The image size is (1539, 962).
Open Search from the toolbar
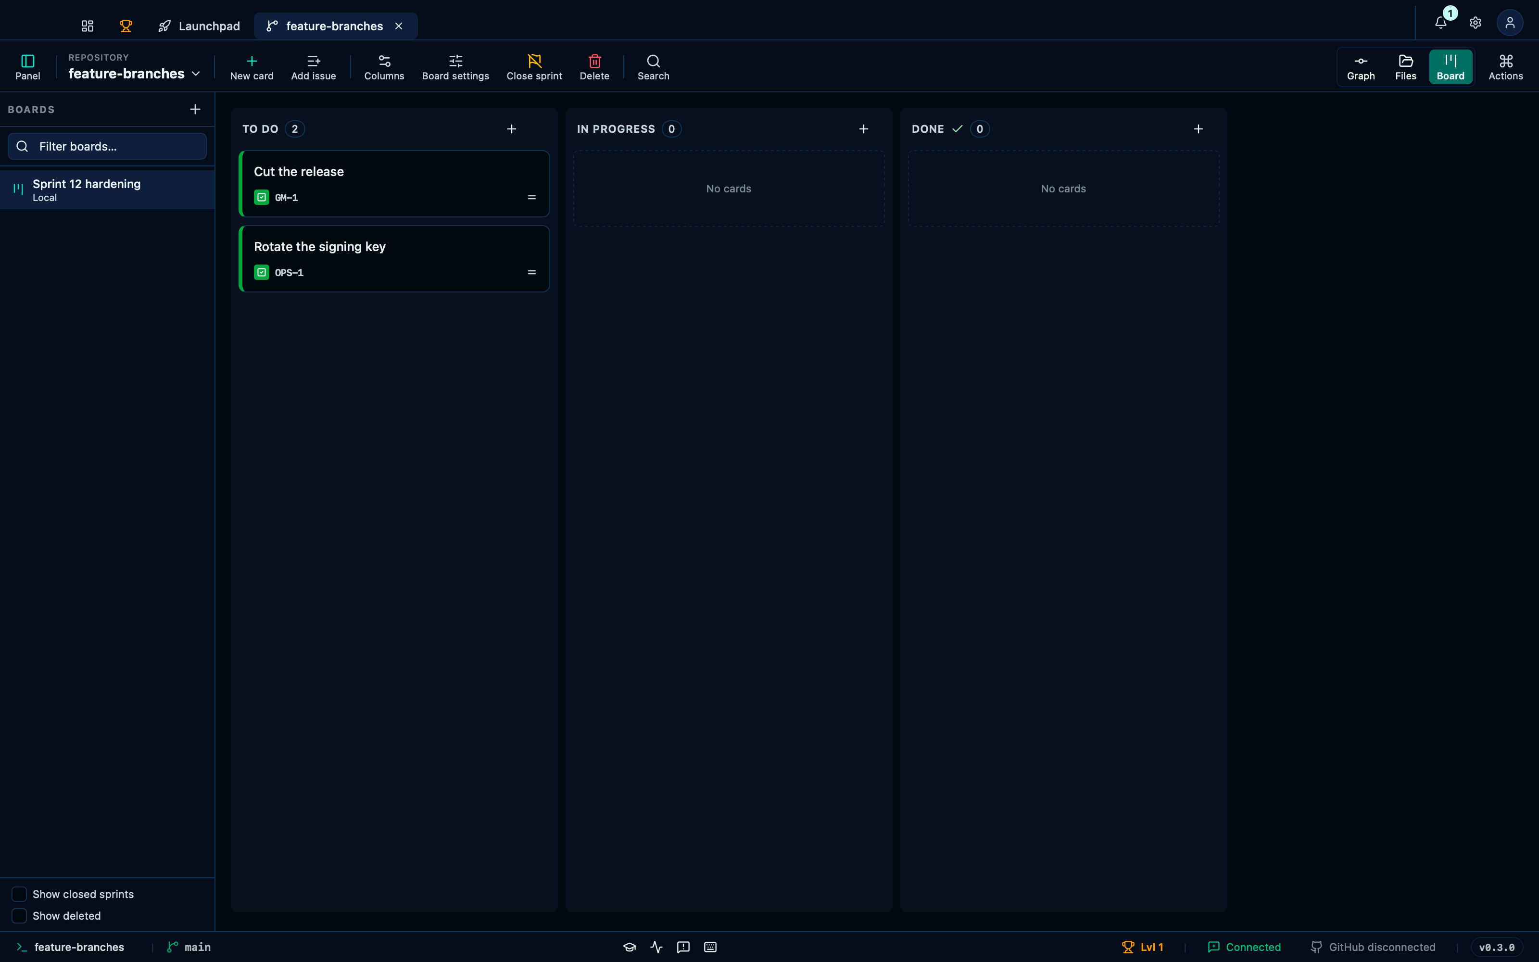[653, 67]
